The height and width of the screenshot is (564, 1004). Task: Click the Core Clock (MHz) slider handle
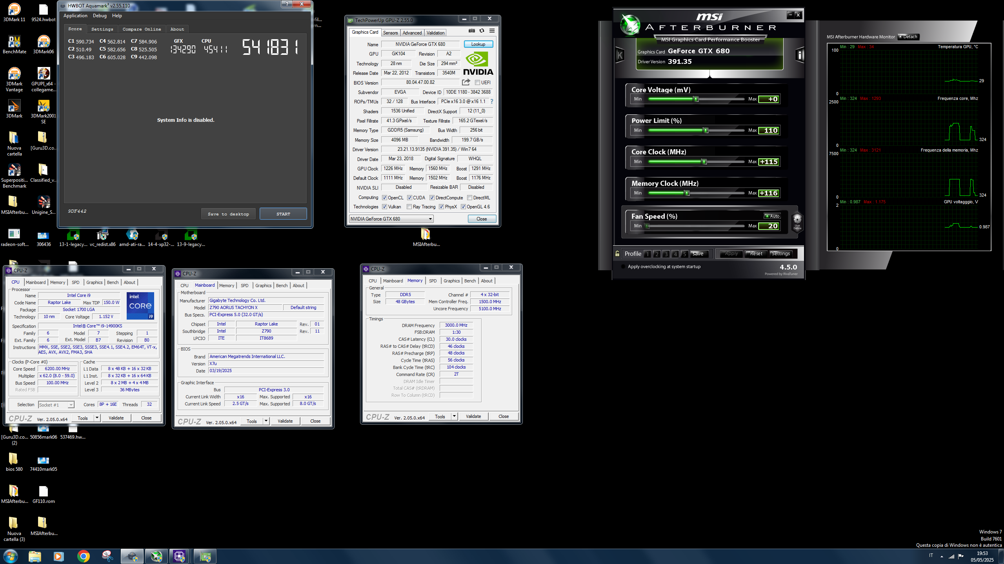tap(704, 161)
